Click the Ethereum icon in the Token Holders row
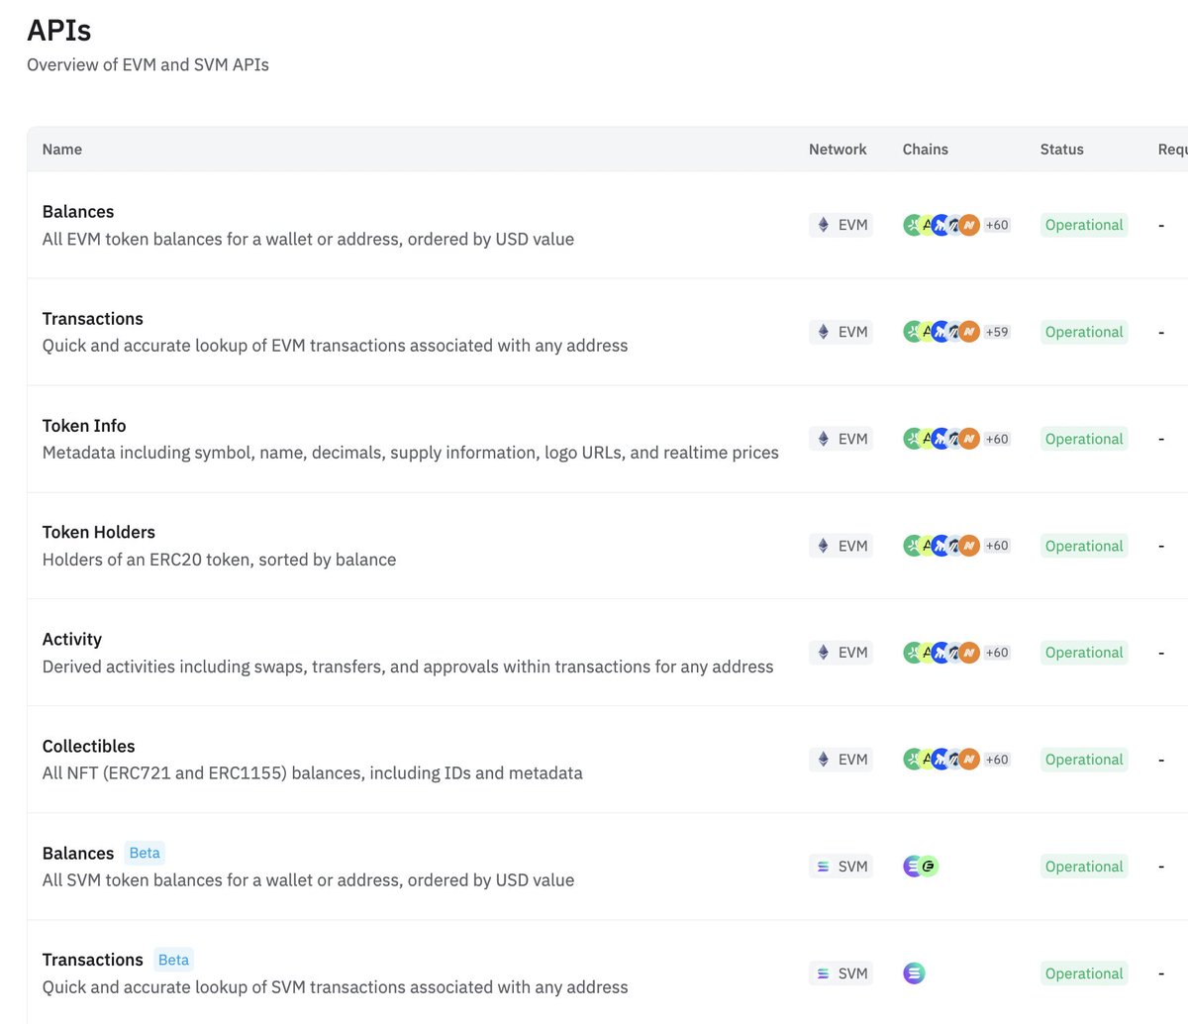This screenshot has width=1188, height=1024. (823, 546)
